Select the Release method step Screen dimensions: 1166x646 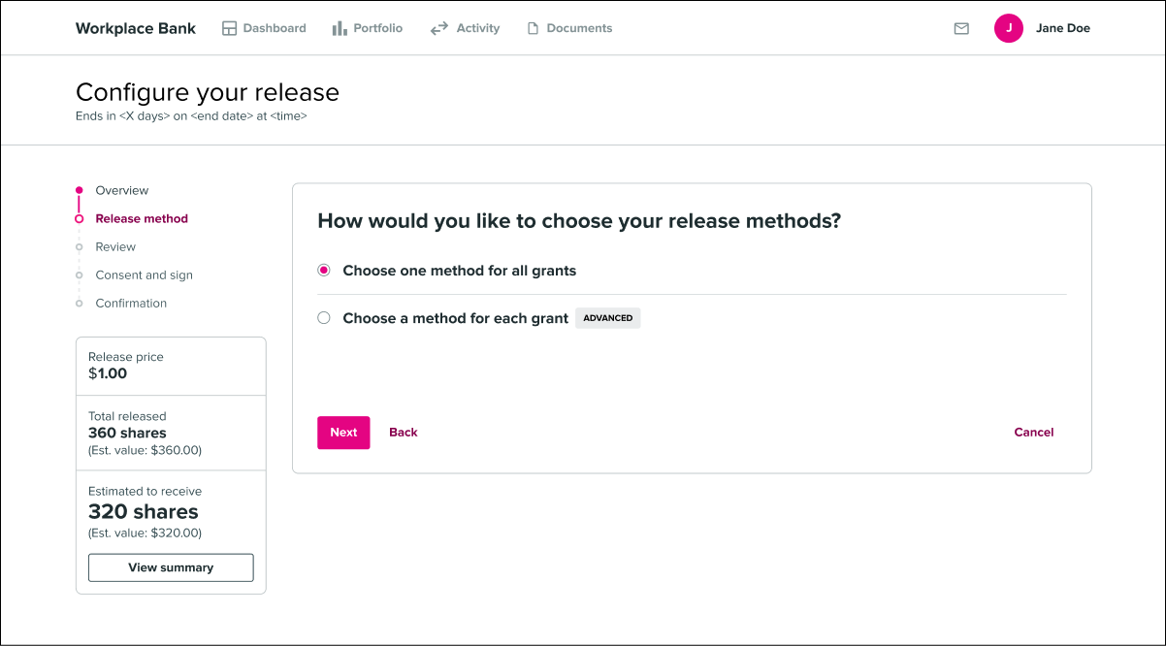(142, 219)
